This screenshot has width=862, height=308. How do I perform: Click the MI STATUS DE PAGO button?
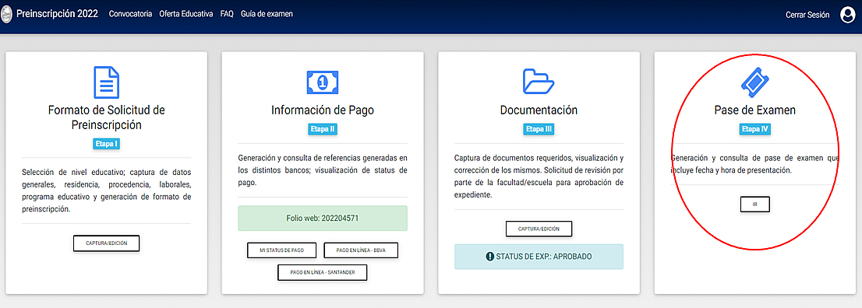tap(282, 250)
